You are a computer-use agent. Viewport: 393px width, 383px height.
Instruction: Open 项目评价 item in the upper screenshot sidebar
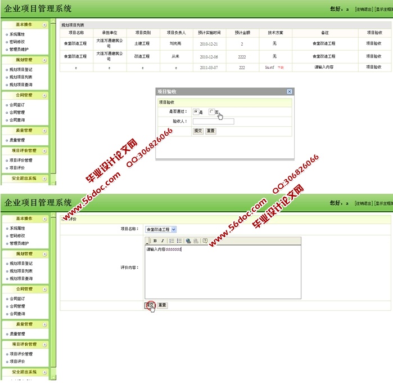[x=17, y=168]
